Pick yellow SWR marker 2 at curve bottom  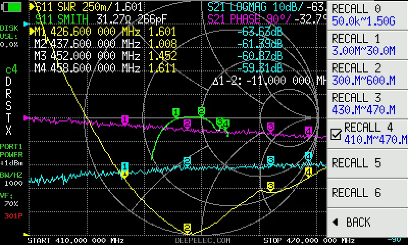tap(187, 228)
